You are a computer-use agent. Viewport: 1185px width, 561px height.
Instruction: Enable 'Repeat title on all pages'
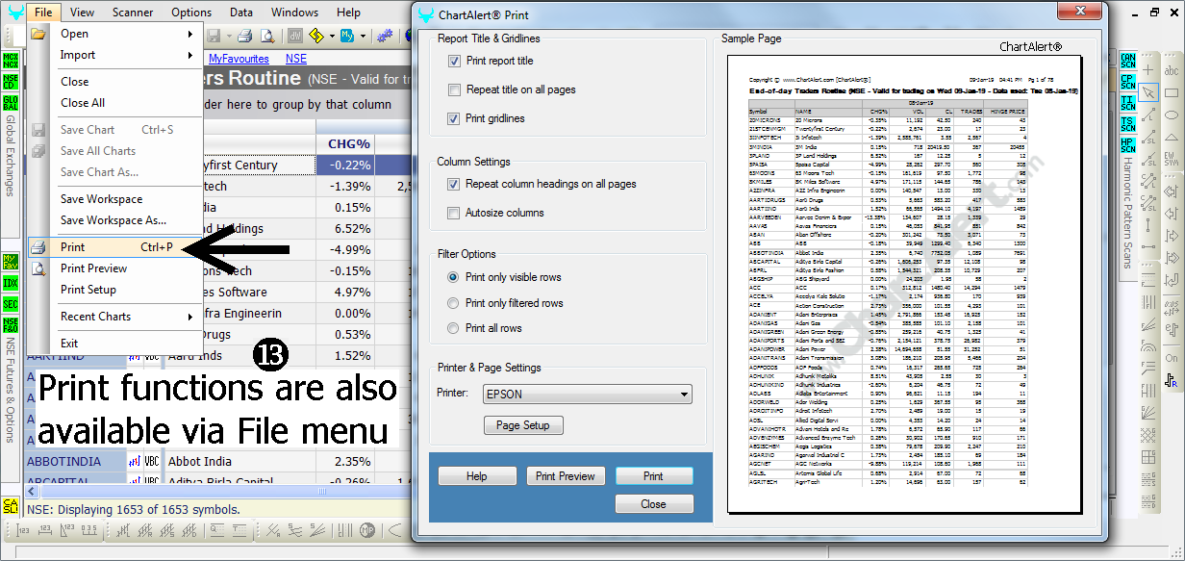[454, 89]
